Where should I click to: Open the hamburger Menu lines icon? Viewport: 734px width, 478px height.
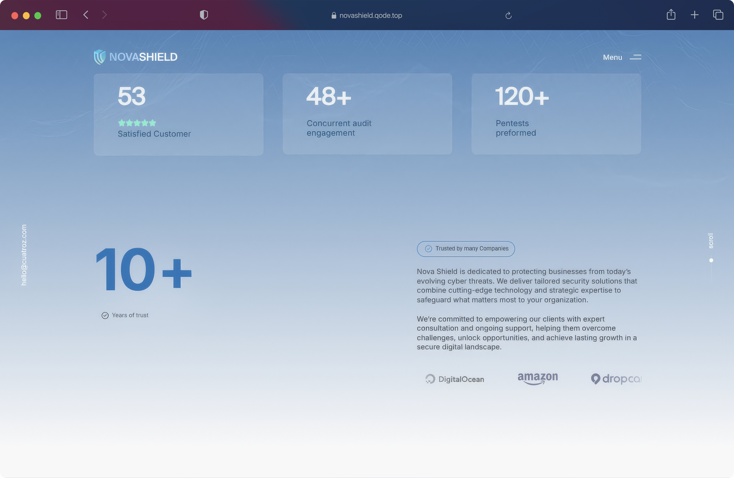[635, 57]
